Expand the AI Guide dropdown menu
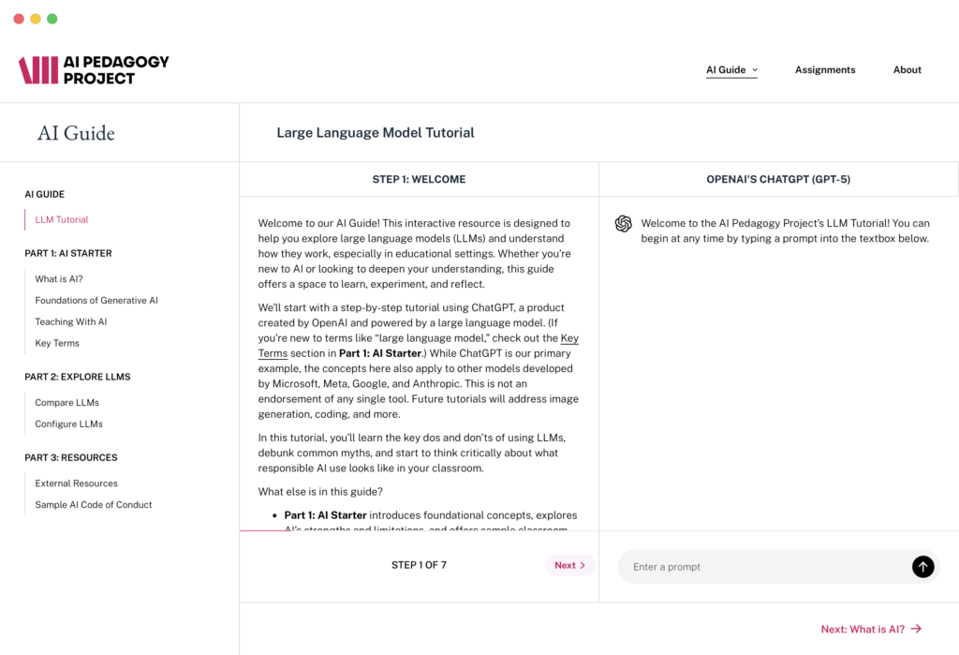Image resolution: width=959 pixels, height=655 pixels. pos(731,69)
